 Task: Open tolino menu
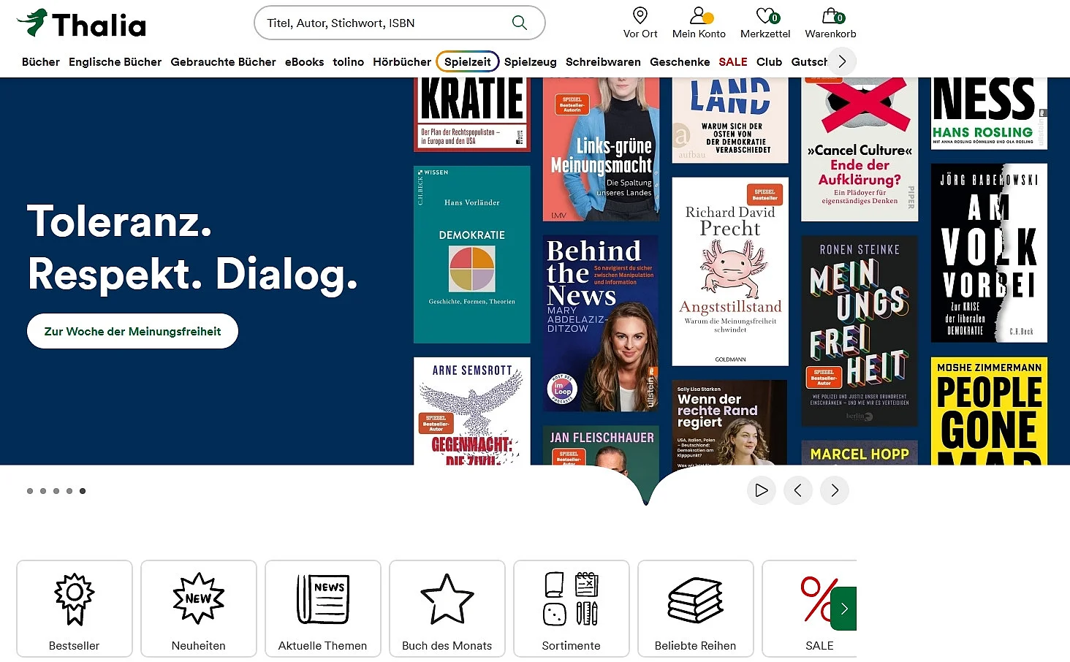click(349, 62)
